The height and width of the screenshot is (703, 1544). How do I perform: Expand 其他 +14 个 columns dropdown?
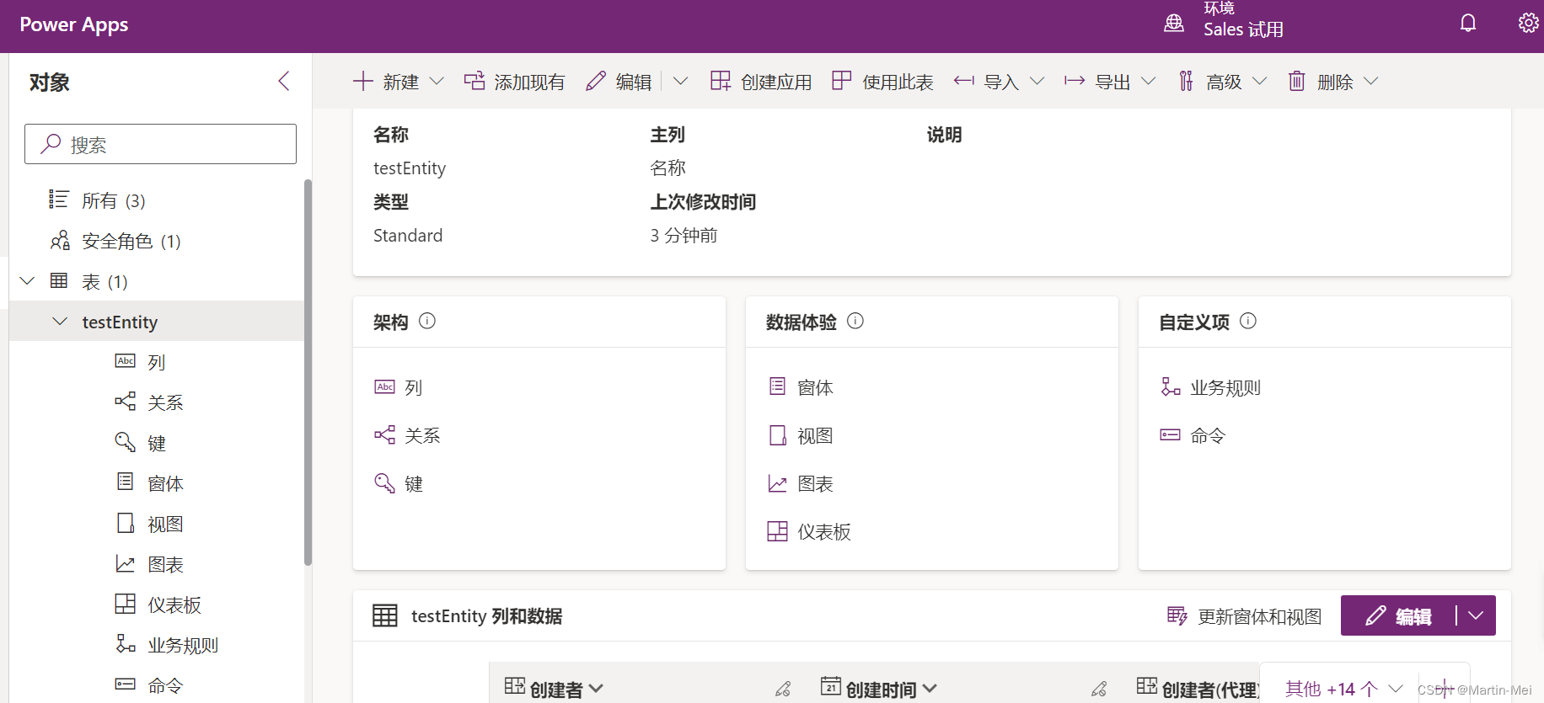(1396, 689)
